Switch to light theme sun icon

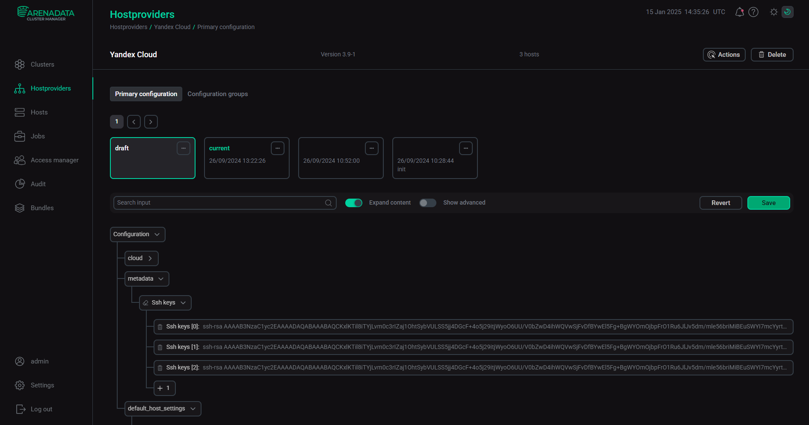(774, 12)
